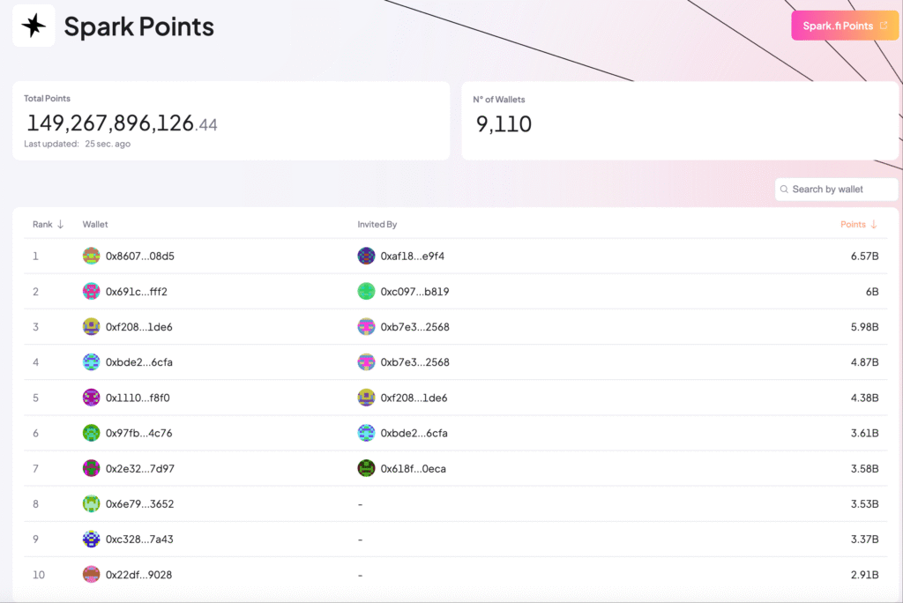Select the green avatar of 0xc097...b819
The width and height of the screenshot is (903, 603).
click(x=366, y=292)
